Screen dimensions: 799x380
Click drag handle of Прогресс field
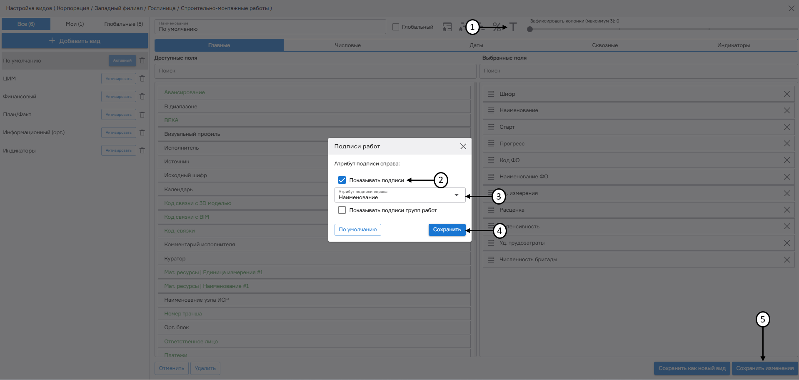click(x=491, y=143)
